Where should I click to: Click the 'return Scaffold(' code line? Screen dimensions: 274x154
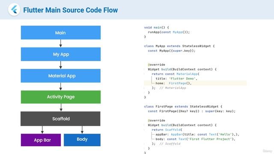[167, 130]
